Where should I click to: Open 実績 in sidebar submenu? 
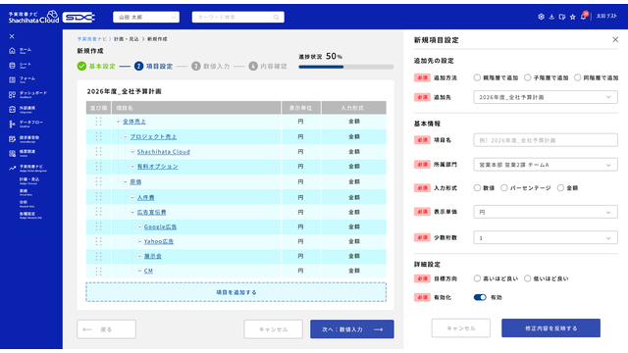[x=26, y=192]
